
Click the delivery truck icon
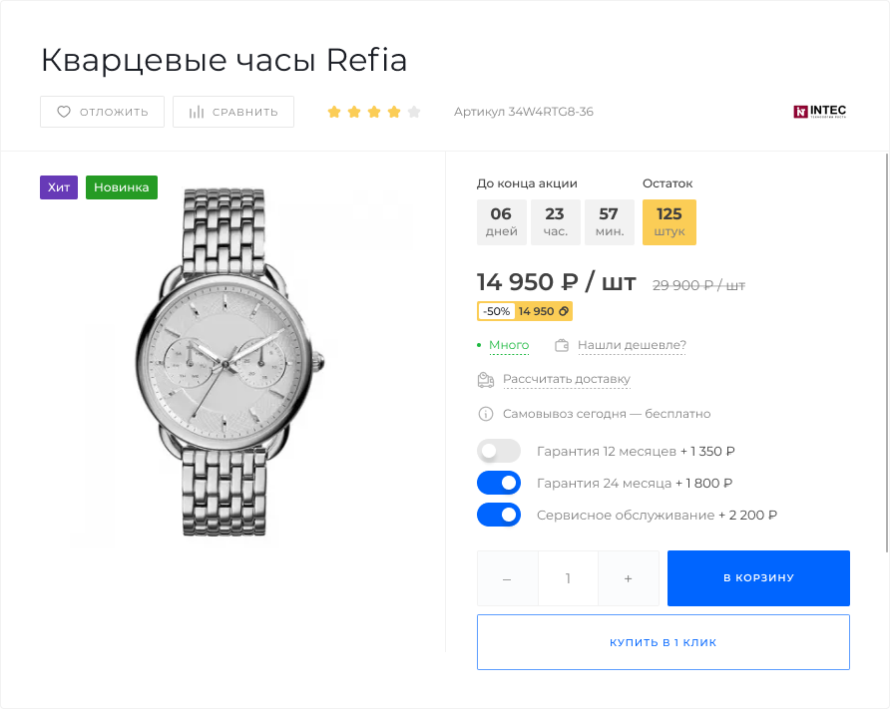[x=486, y=380]
